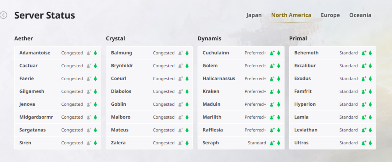Click the Standard label on Seraph's row
This screenshot has height=162, width=392.
tap(257, 143)
